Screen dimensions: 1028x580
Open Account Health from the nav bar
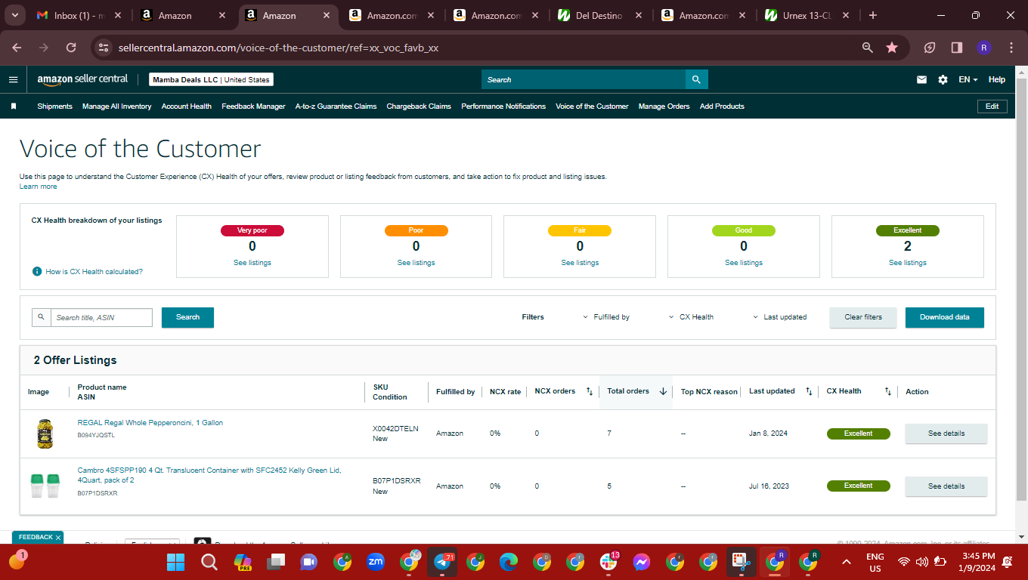point(187,106)
